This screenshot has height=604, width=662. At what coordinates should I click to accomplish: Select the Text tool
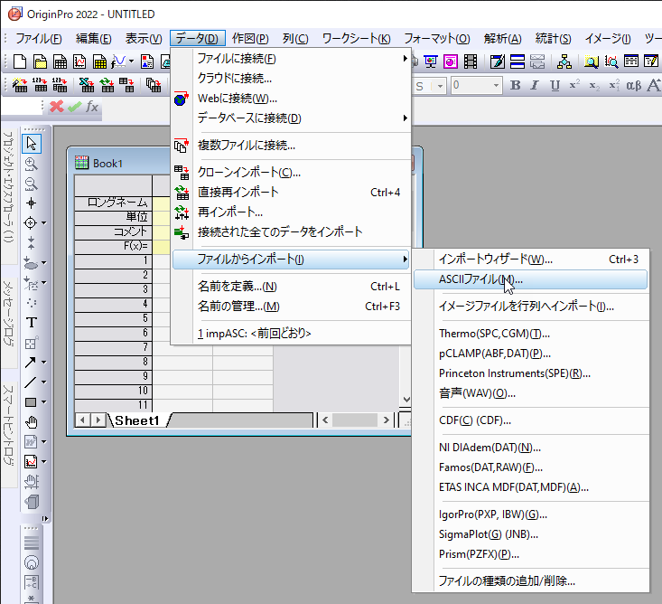coord(32,323)
